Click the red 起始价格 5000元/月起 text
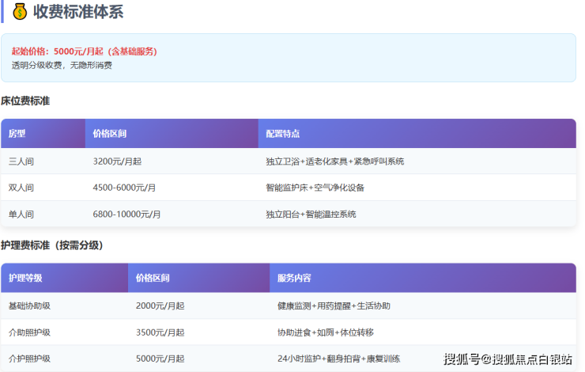 [x=84, y=51]
